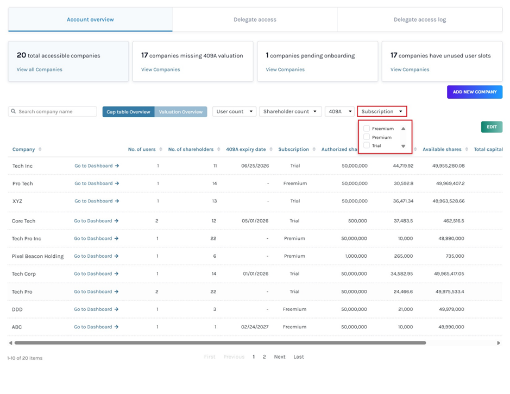Switch to Delegate access tab
Screen dimensions: 510x394
tap(255, 20)
